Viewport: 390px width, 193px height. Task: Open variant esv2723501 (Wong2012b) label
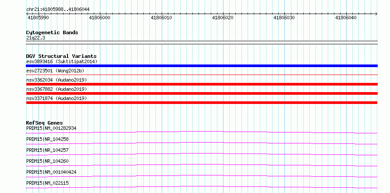click(55, 71)
